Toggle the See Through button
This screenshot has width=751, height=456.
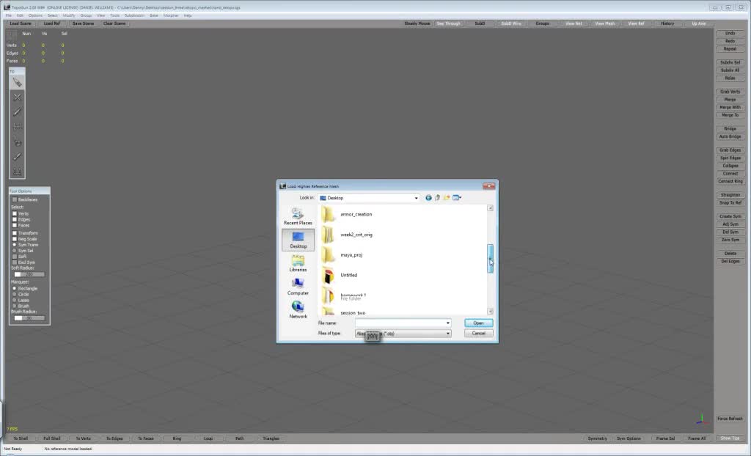pyautogui.click(x=448, y=23)
